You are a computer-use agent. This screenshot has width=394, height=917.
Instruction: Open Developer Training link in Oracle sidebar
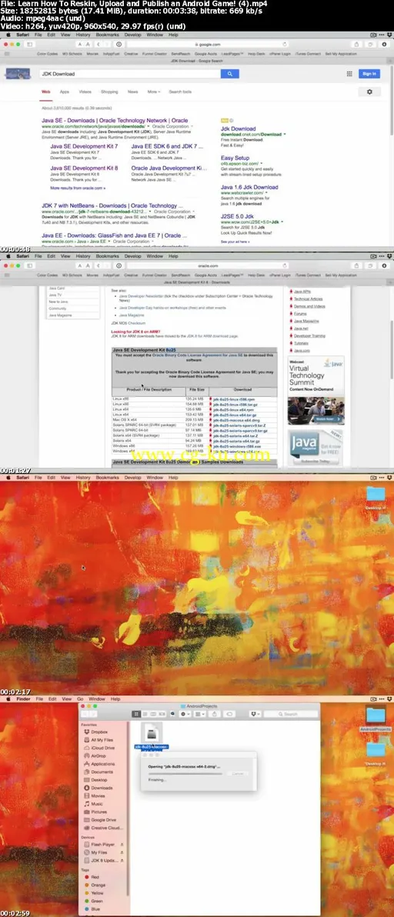click(x=310, y=335)
